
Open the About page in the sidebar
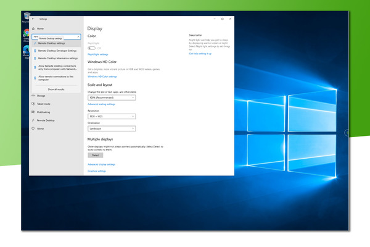40,128
